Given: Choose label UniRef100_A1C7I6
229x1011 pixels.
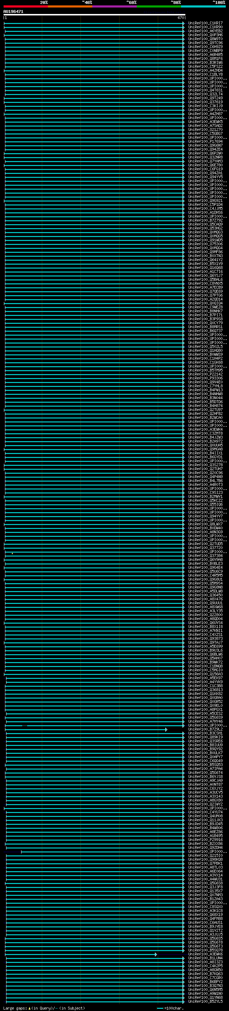Looking at the screenshot, I should [x=205, y=271].
